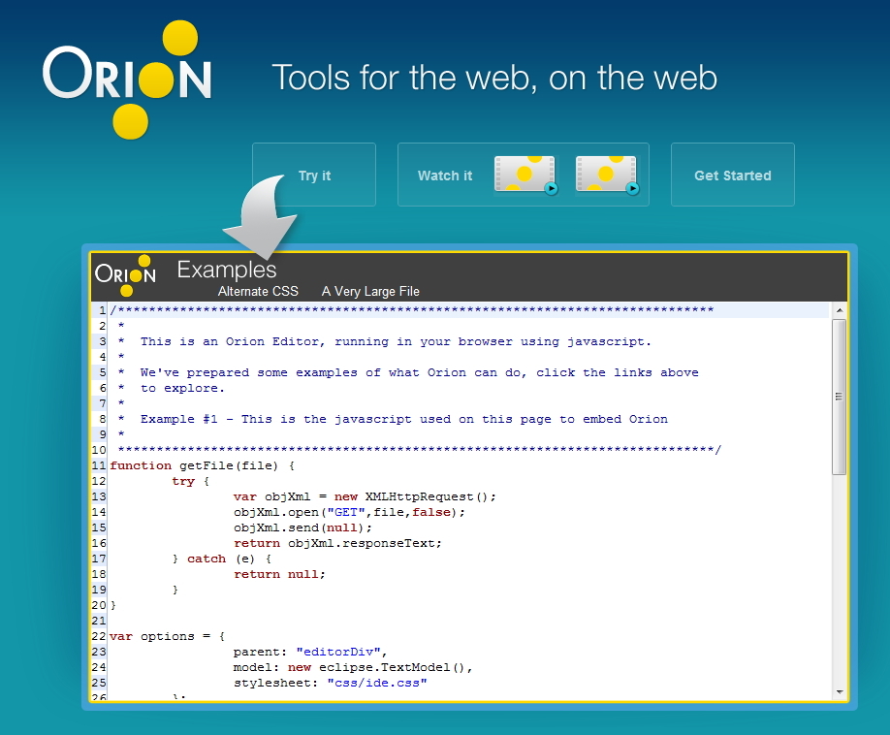Click 'objXml.send(null);' line

click(302, 527)
